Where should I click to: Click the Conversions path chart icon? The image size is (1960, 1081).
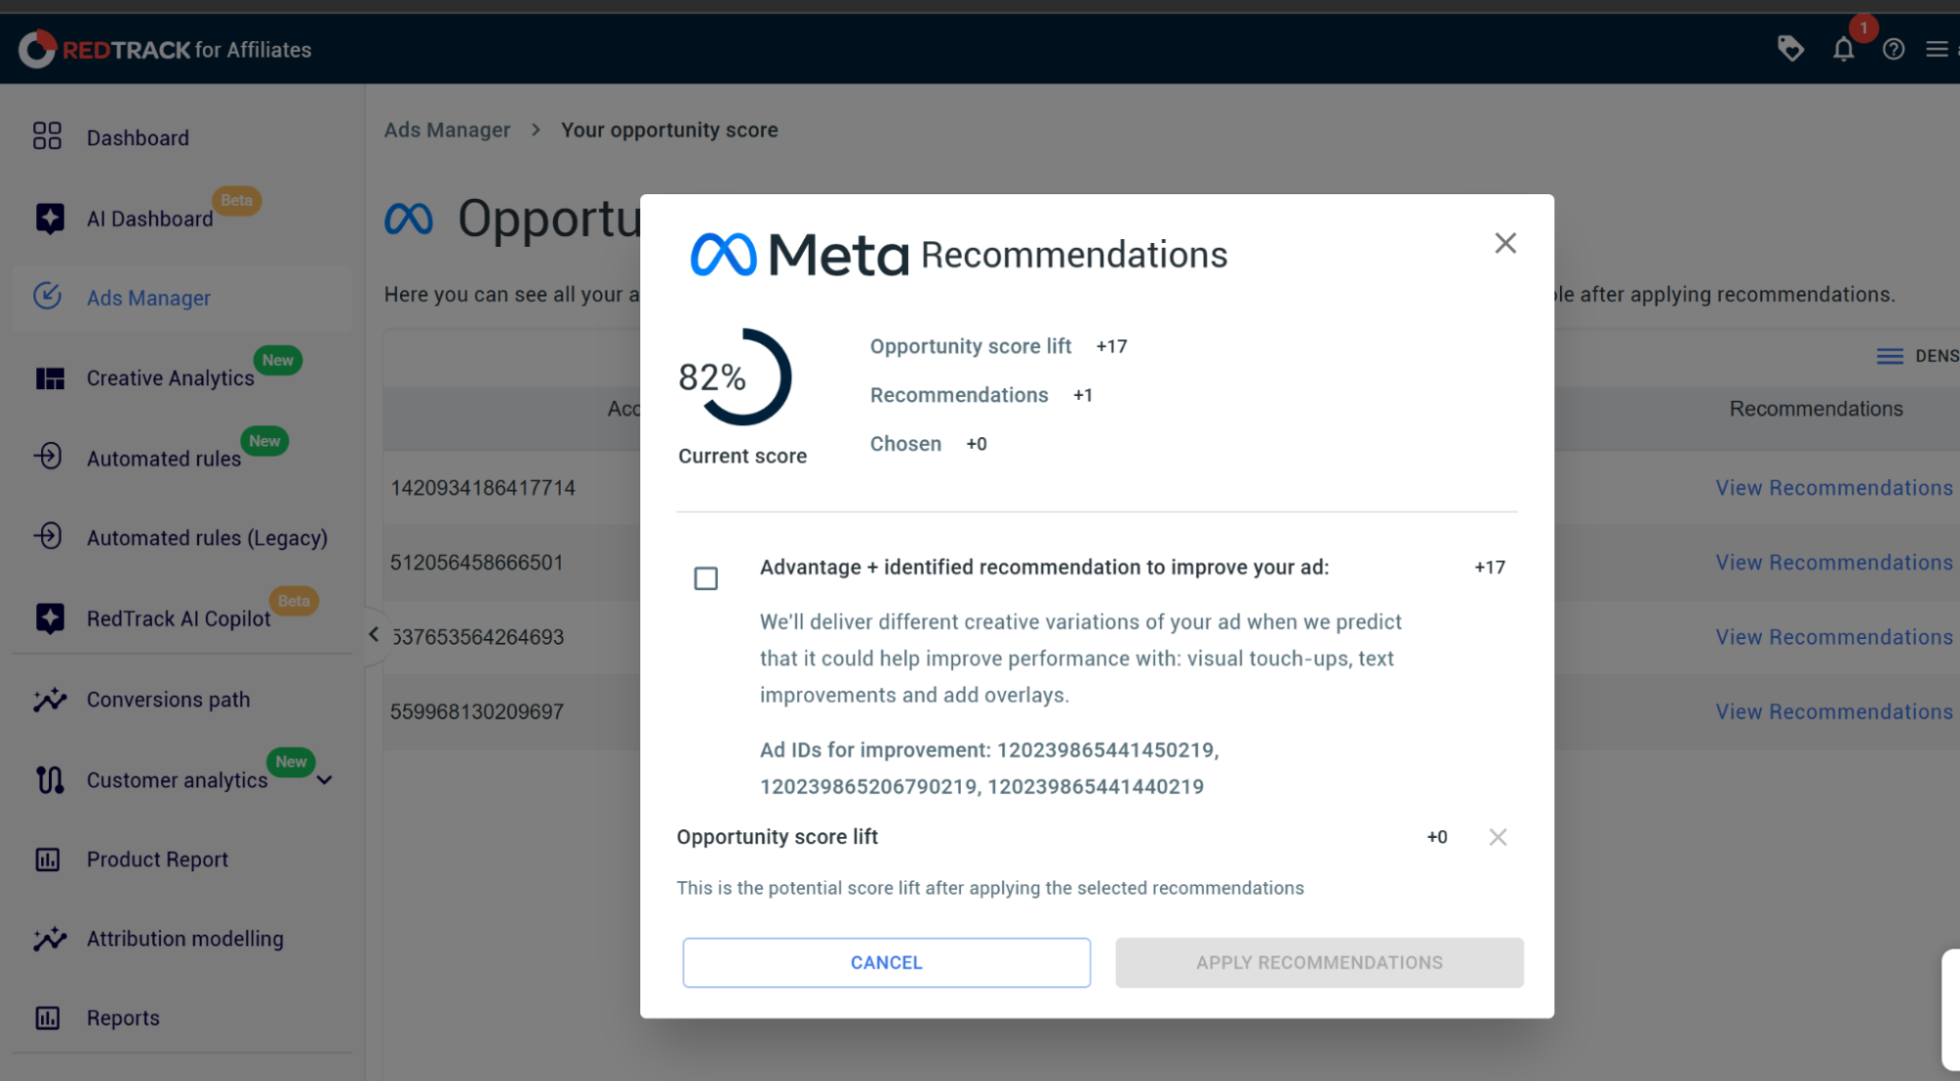click(x=49, y=699)
